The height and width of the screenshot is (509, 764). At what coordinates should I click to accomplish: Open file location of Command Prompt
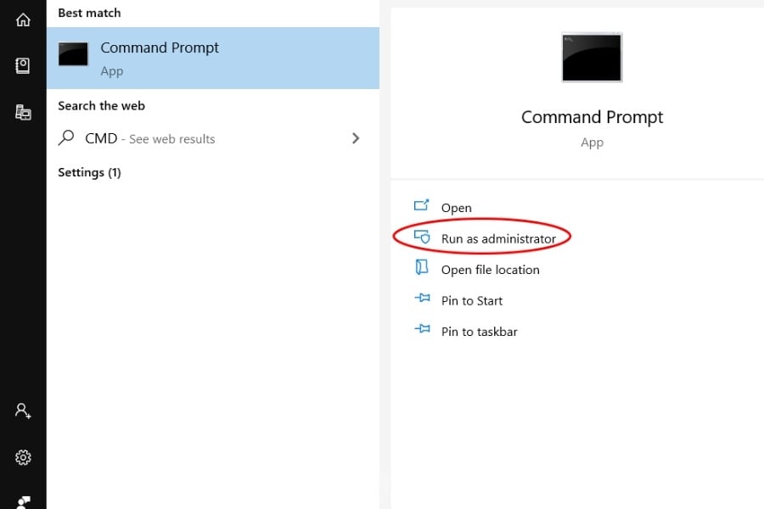(x=489, y=269)
